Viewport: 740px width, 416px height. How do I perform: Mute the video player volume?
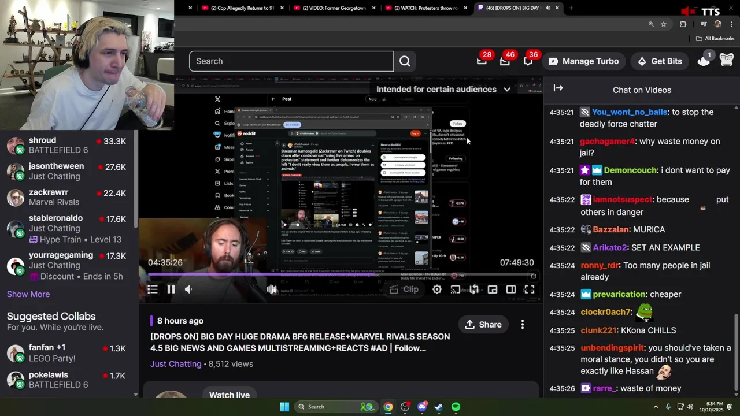coord(188,289)
